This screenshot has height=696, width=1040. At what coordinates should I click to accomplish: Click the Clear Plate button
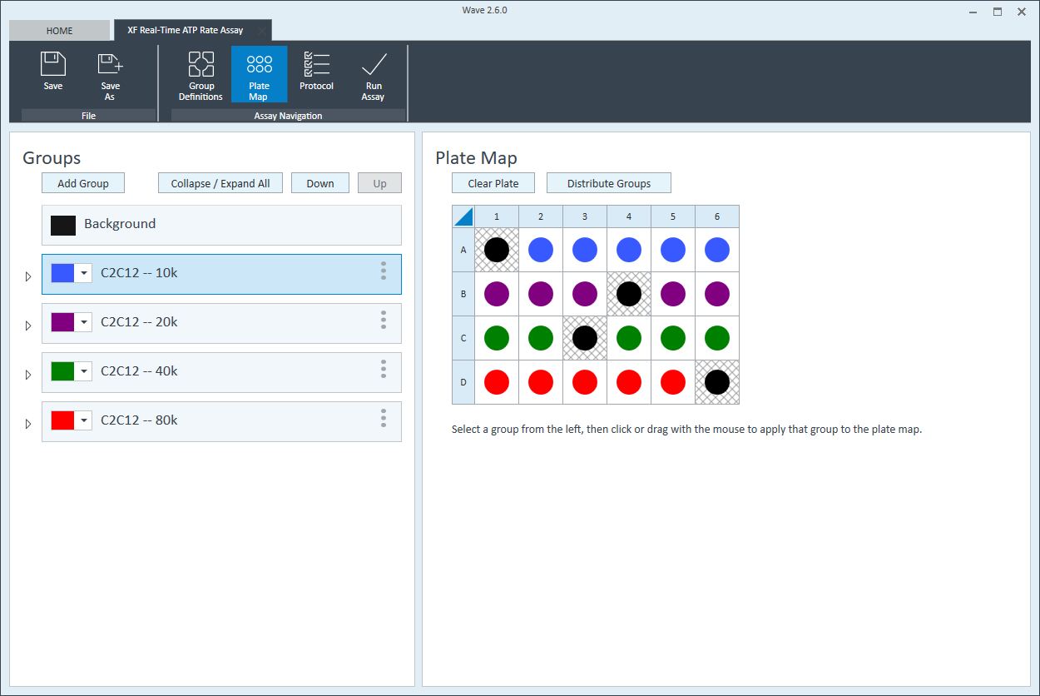pos(493,183)
